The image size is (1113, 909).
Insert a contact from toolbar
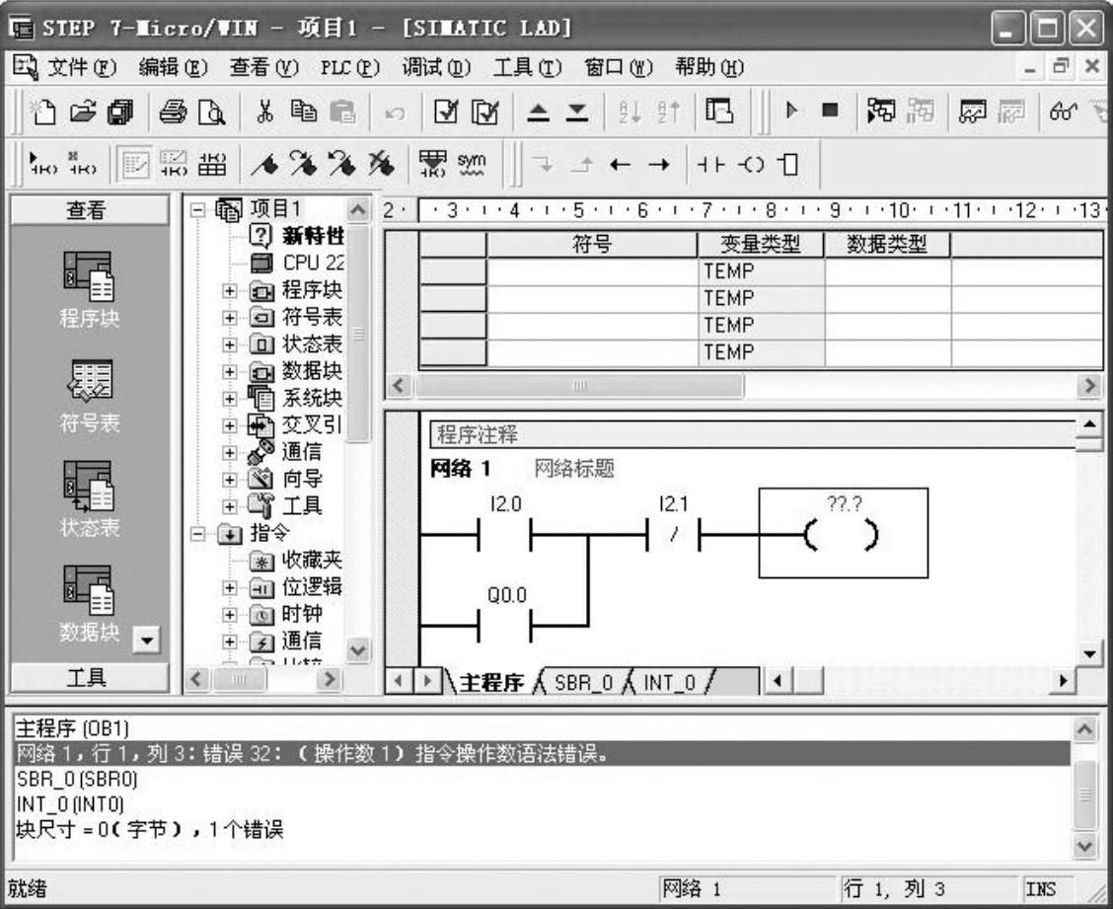pyautogui.click(x=710, y=165)
